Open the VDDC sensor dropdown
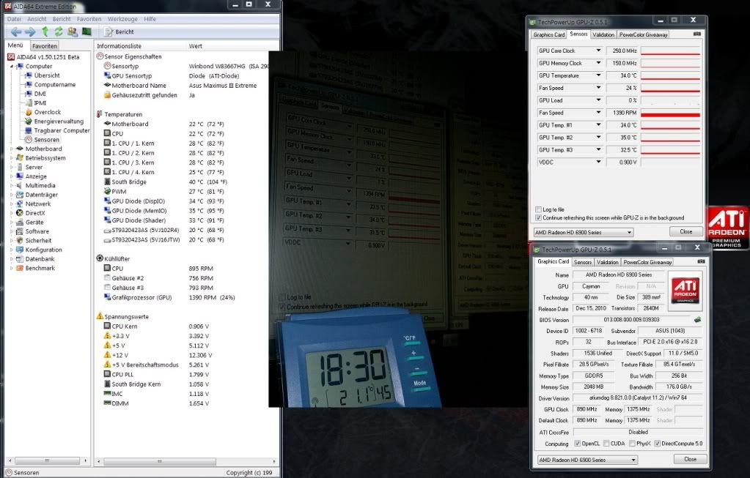Screen dimensions: 750x478 tap(598, 162)
